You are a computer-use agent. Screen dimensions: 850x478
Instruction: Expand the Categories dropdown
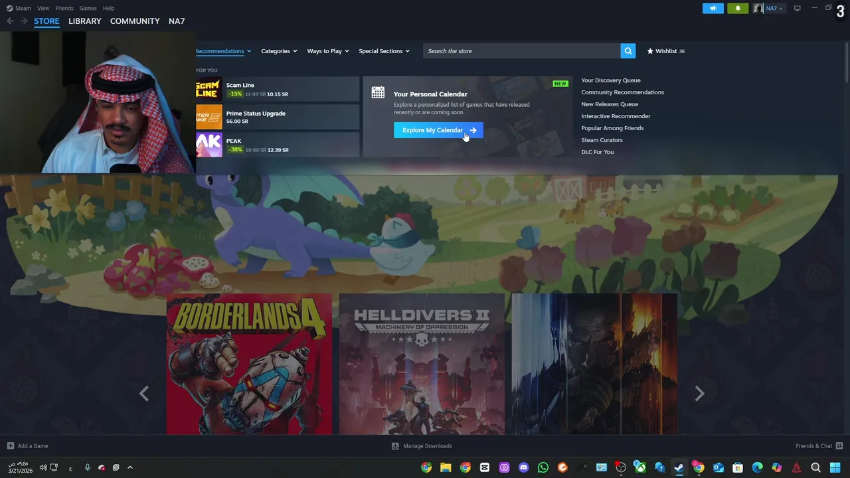(x=279, y=51)
